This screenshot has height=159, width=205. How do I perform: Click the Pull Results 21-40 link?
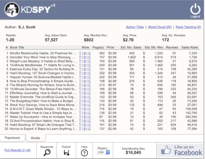[17, 150]
